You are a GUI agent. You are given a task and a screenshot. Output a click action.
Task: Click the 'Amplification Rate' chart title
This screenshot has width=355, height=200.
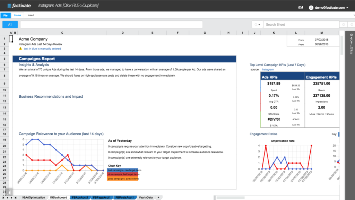pos(283,141)
